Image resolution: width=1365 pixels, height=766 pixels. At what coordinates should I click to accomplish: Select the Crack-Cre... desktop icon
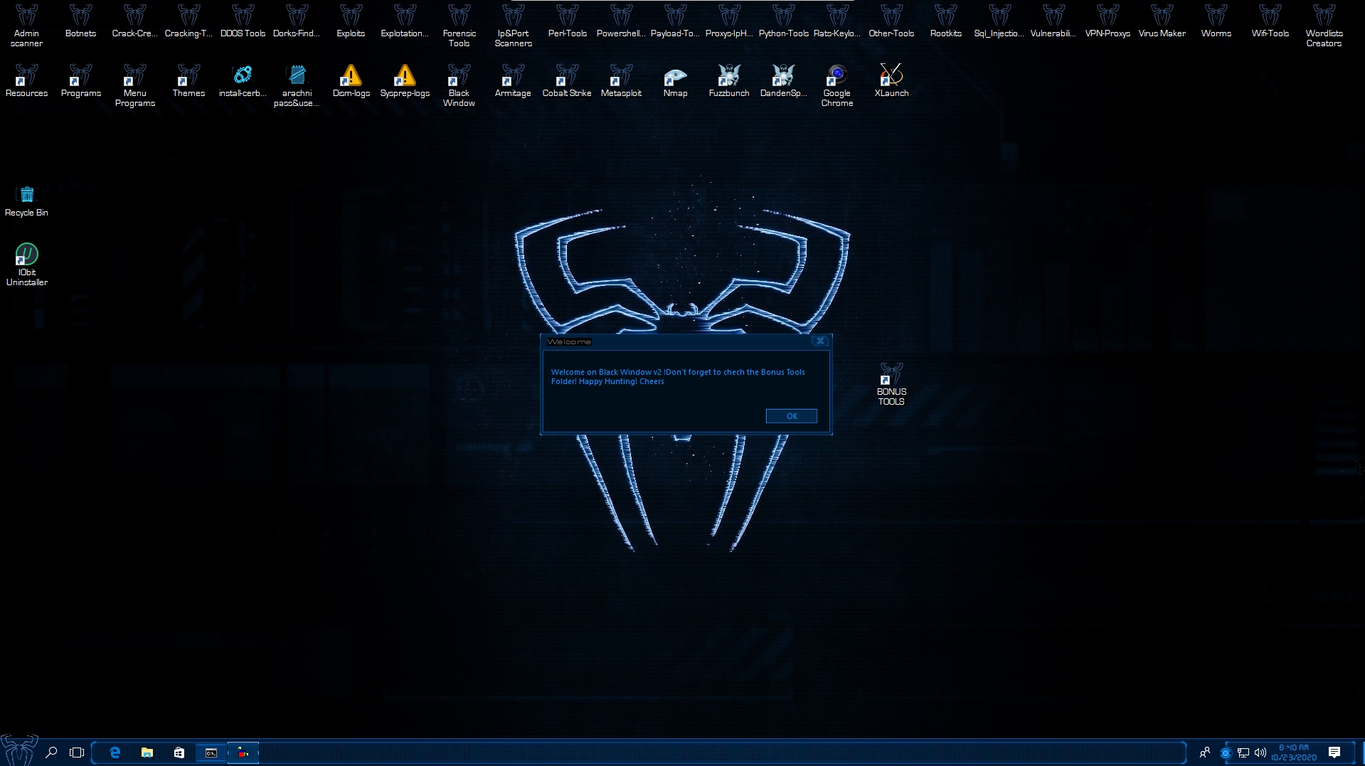[x=134, y=21]
